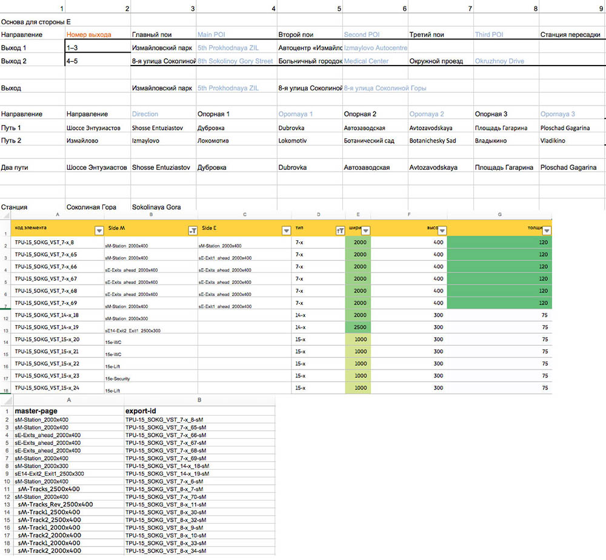Click the height column filter button

[442, 231]
